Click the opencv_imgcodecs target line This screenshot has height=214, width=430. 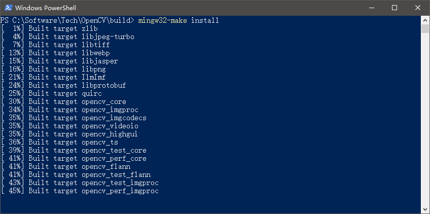[74, 118]
